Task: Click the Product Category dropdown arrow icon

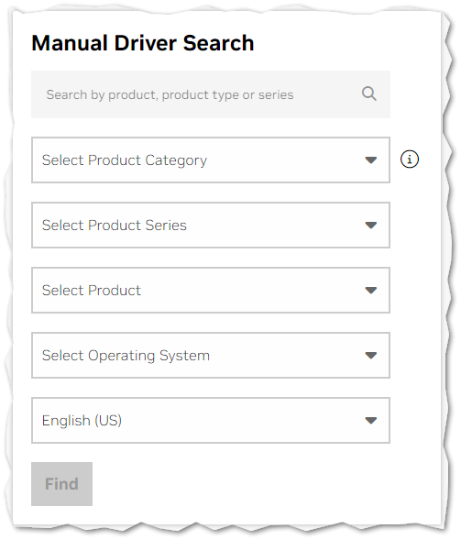Action: (x=371, y=160)
